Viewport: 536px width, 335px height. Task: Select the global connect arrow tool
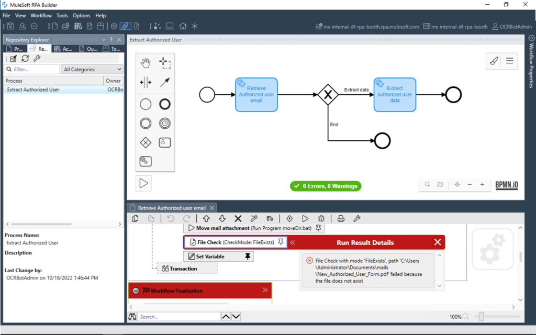165,82
